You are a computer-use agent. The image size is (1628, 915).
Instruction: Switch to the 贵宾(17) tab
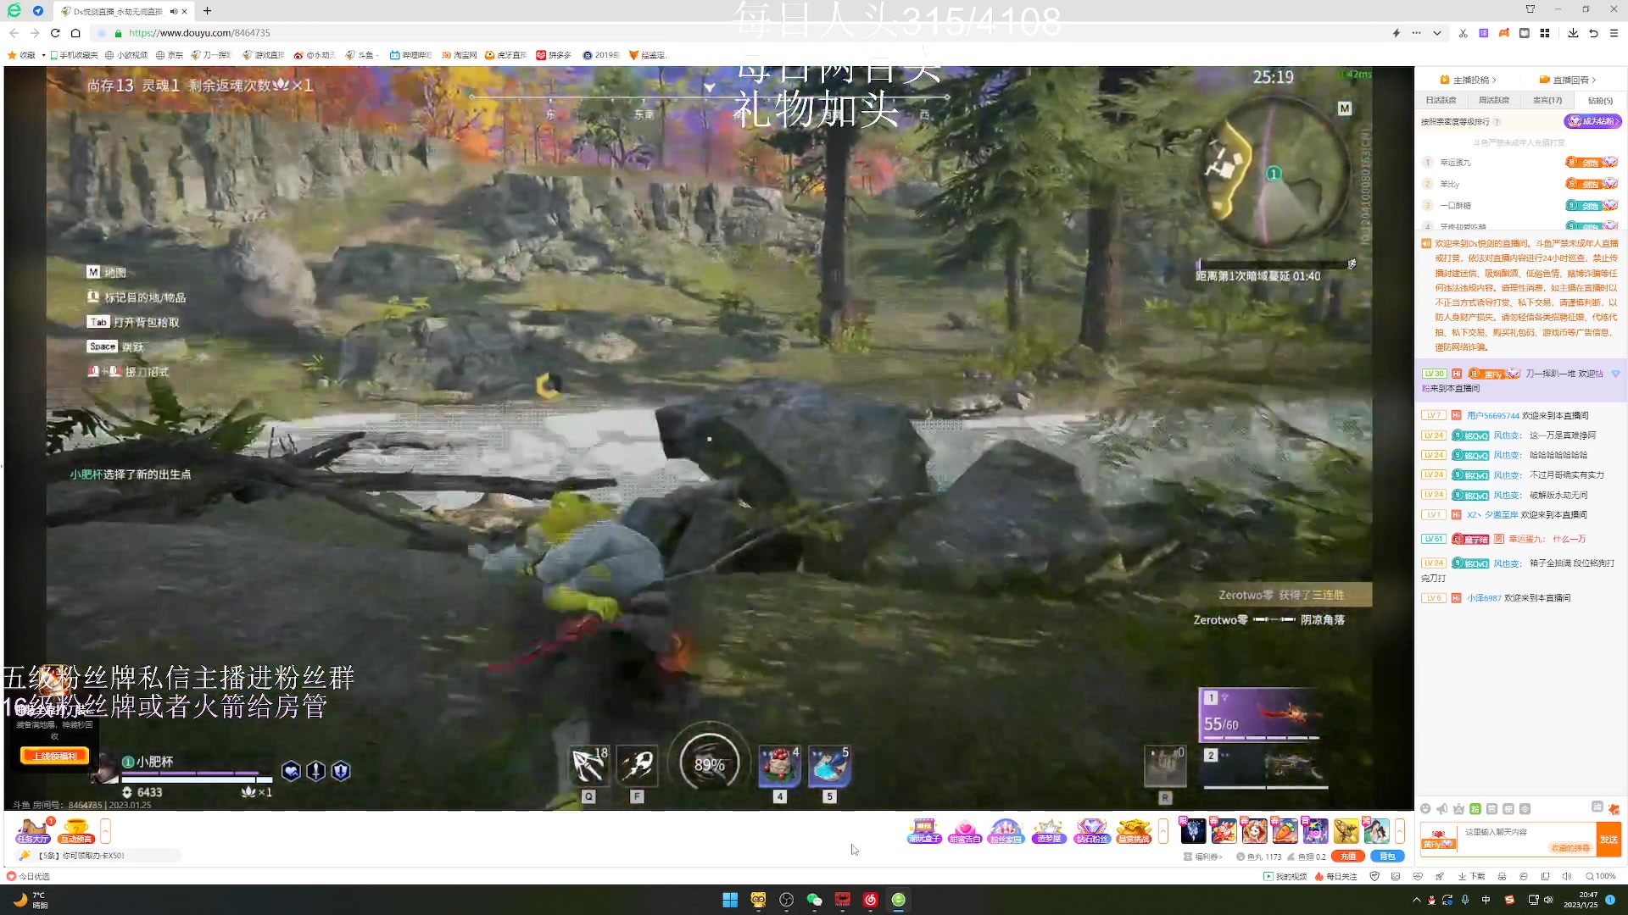click(1547, 100)
